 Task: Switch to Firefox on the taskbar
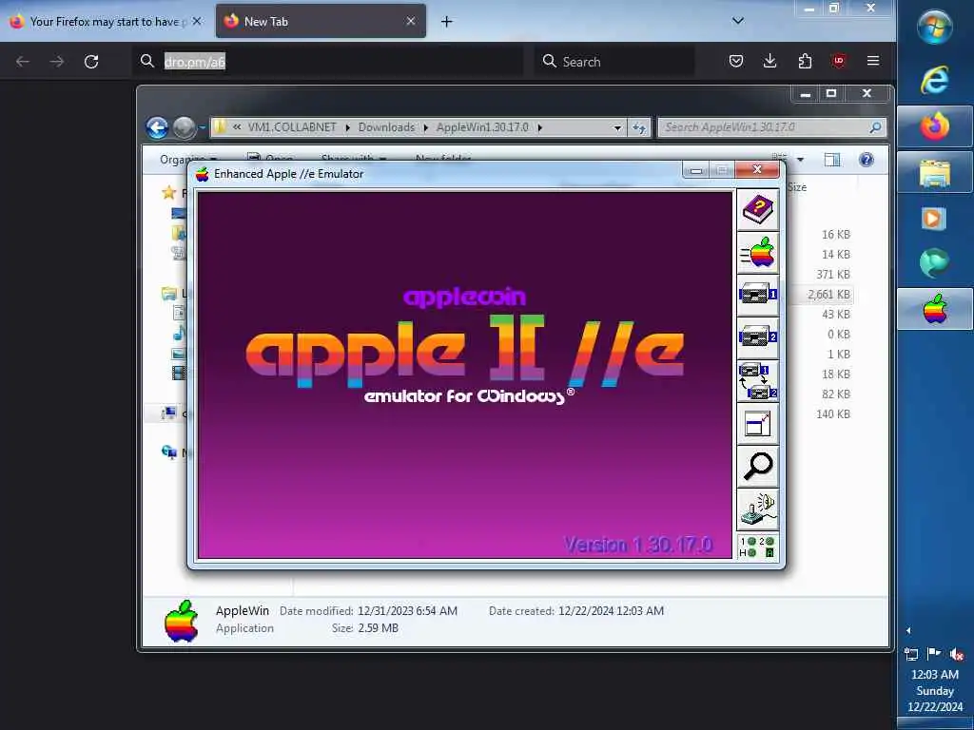(x=935, y=126)
